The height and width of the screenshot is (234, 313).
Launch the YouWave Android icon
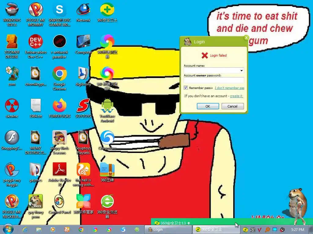(x=107, y=110)
